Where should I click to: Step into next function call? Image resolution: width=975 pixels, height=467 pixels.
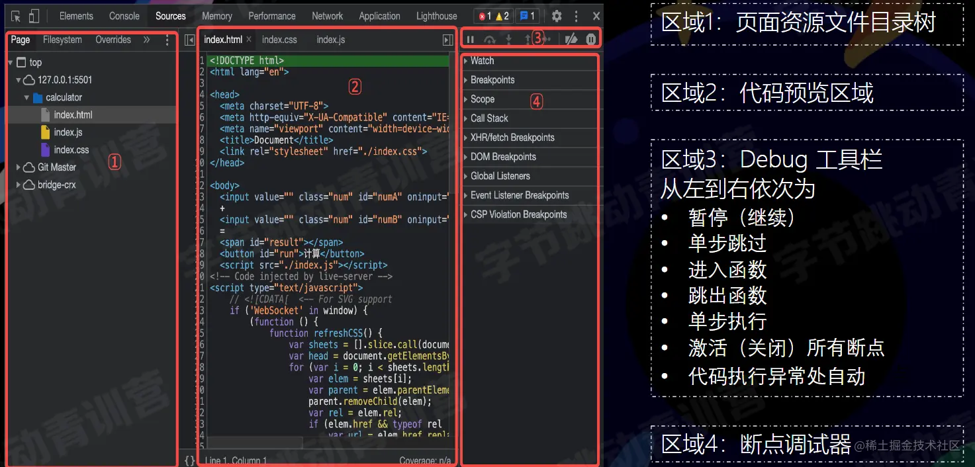pos(508,40)
